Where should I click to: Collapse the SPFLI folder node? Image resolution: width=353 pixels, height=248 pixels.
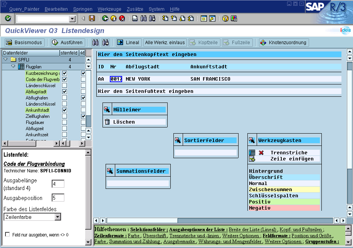tap(6, 60)
